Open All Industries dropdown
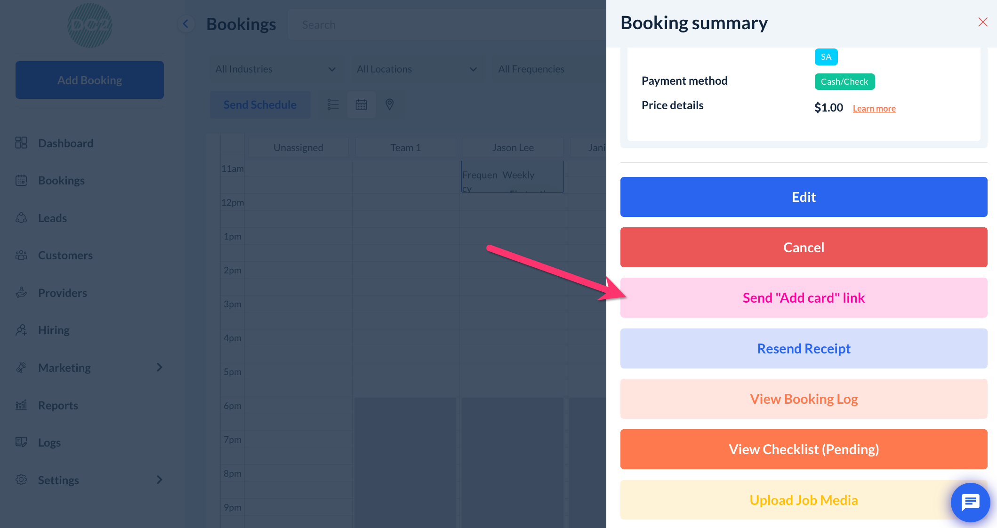 pos(275,69)
